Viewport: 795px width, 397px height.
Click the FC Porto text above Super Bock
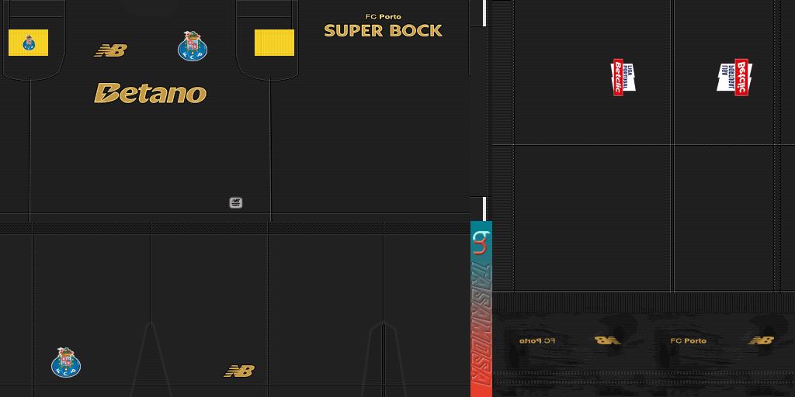pyautogui.click(x=383, y=16)
